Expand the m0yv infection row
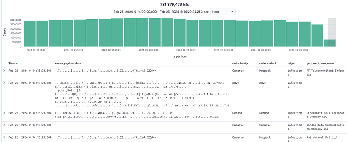 (4, 83)
